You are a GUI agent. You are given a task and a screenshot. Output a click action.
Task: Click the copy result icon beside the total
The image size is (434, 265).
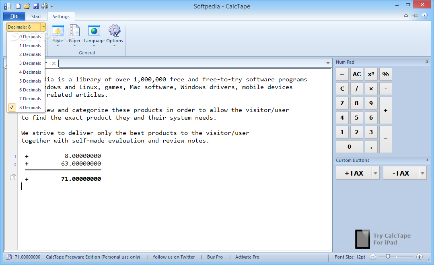click(x=13, y=178)
